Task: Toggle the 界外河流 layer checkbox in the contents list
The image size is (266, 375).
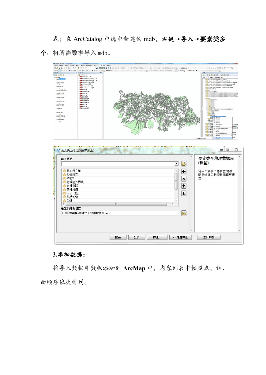Action: click(58, 97)
